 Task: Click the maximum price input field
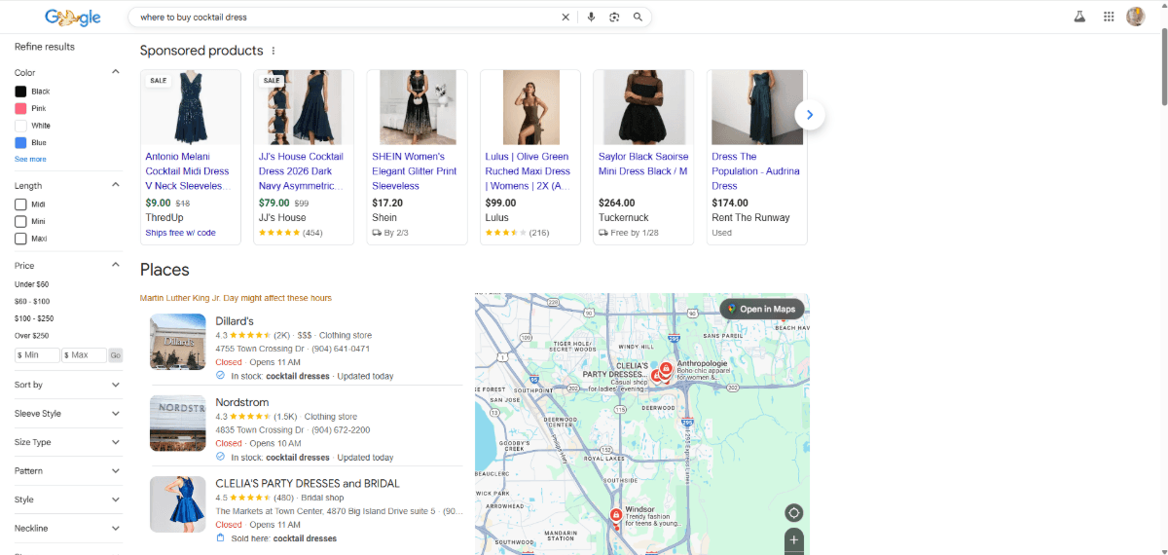(84, 355)
